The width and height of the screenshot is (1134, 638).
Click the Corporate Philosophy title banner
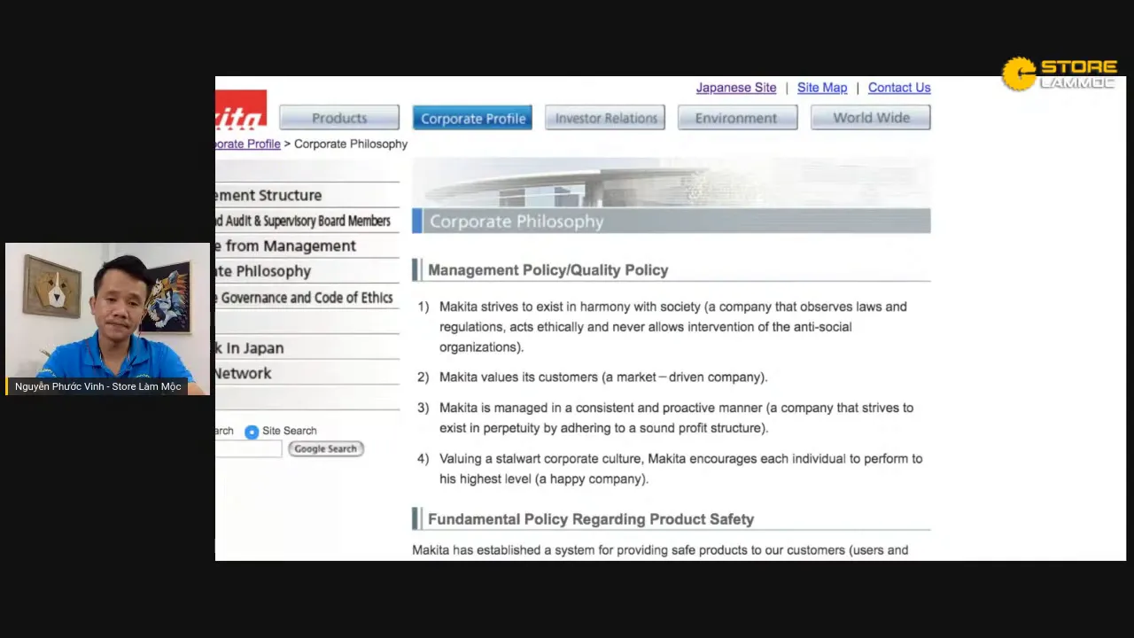tap(672, 222)
